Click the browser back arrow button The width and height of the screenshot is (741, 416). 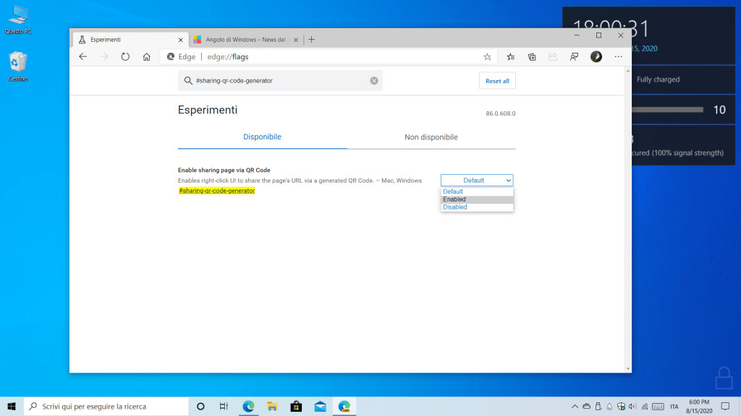[83, 56]
